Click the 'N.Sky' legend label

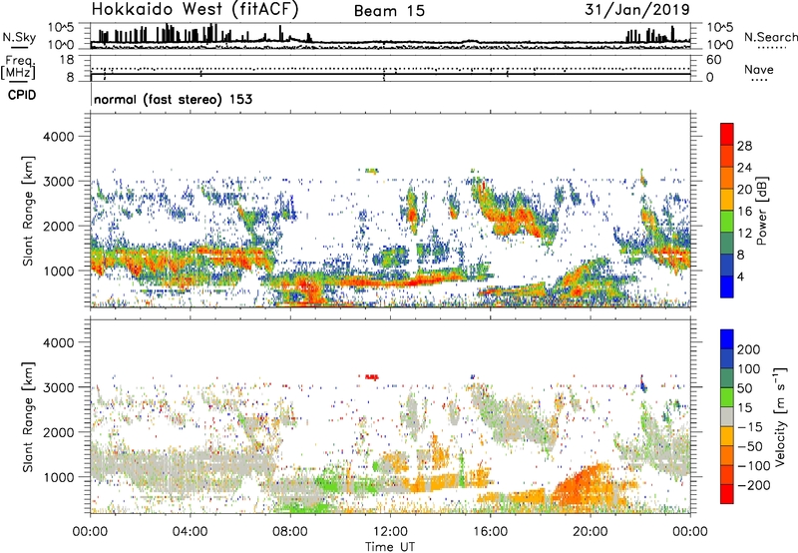click(19, 37)
